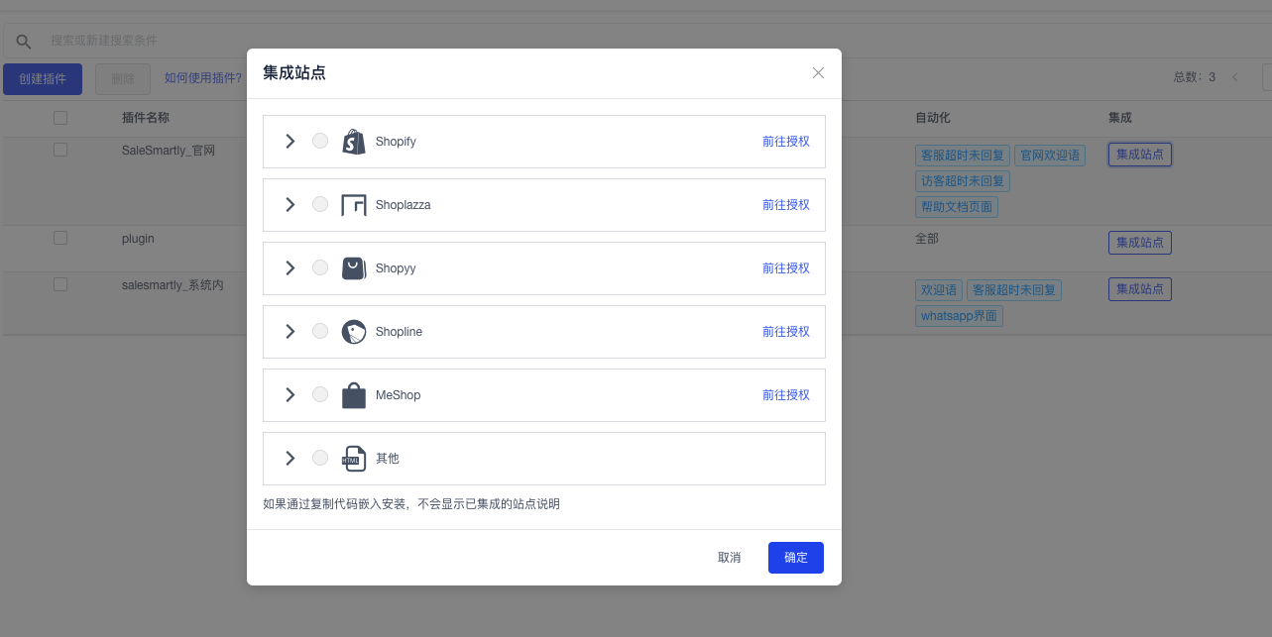Click the 客服超时未回复 tag in SaleSmartly_官网 row
Image resolution: width=1272 pixels, height=637 pixels.
coord(963,156)
